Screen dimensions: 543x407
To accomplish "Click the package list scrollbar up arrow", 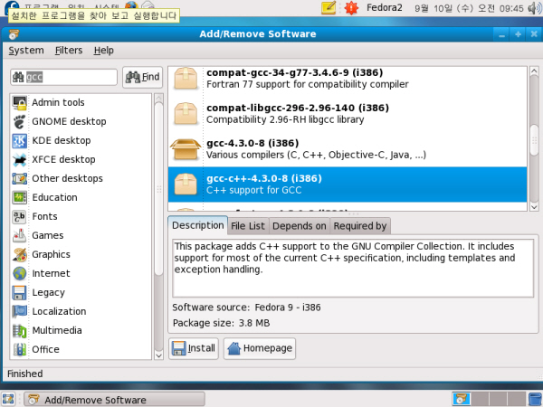I will point(534,71).
